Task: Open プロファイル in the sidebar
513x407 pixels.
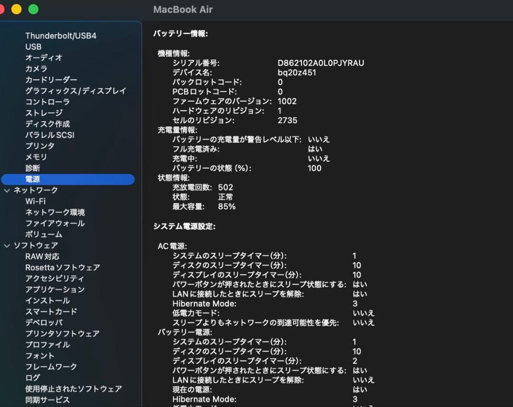Action: [47, 345]
